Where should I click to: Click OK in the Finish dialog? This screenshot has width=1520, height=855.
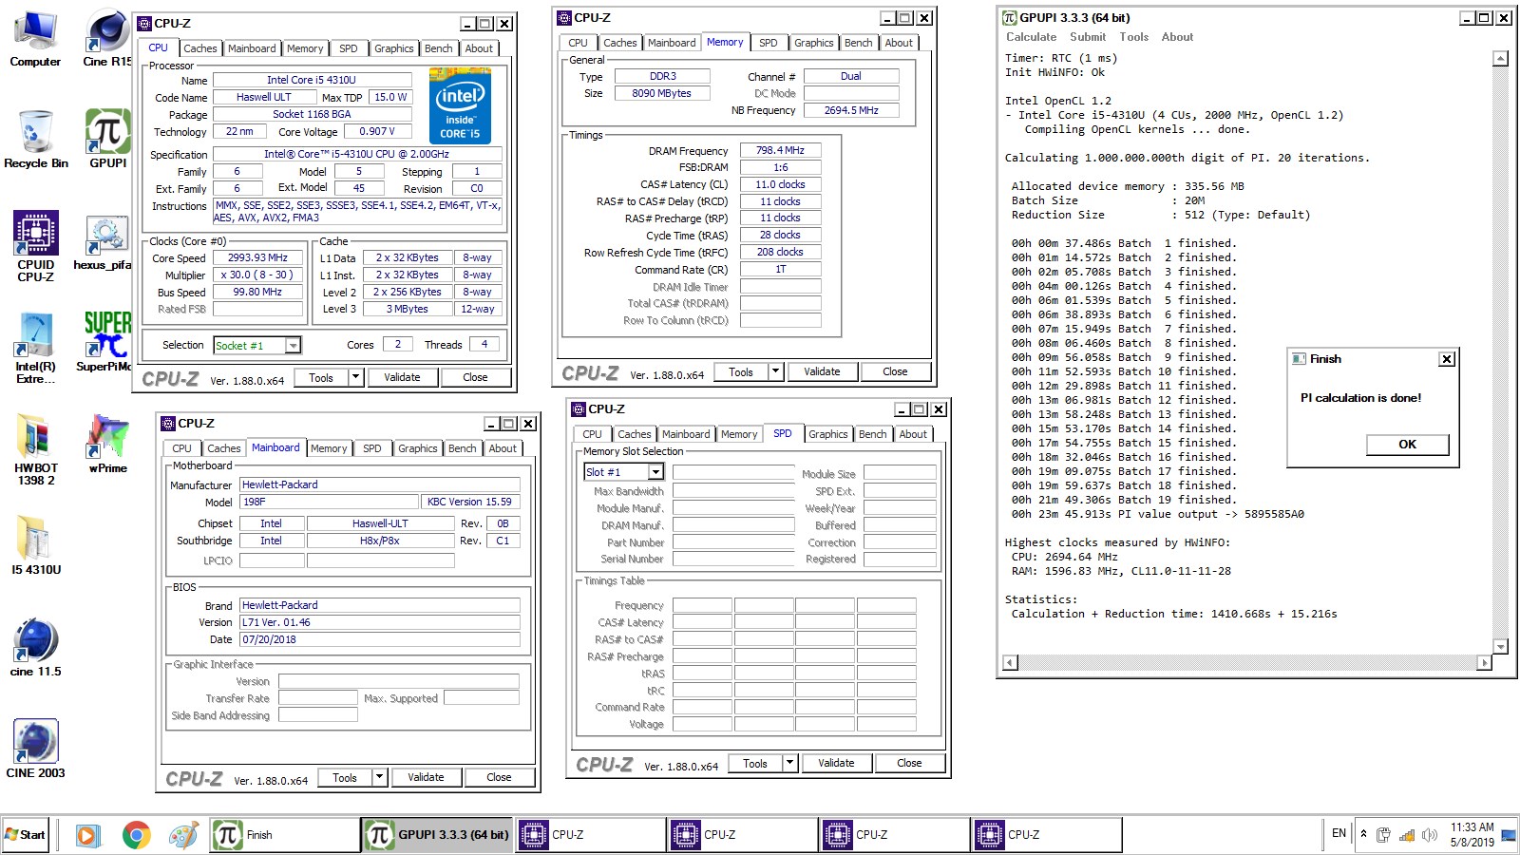pos(1408,445)
